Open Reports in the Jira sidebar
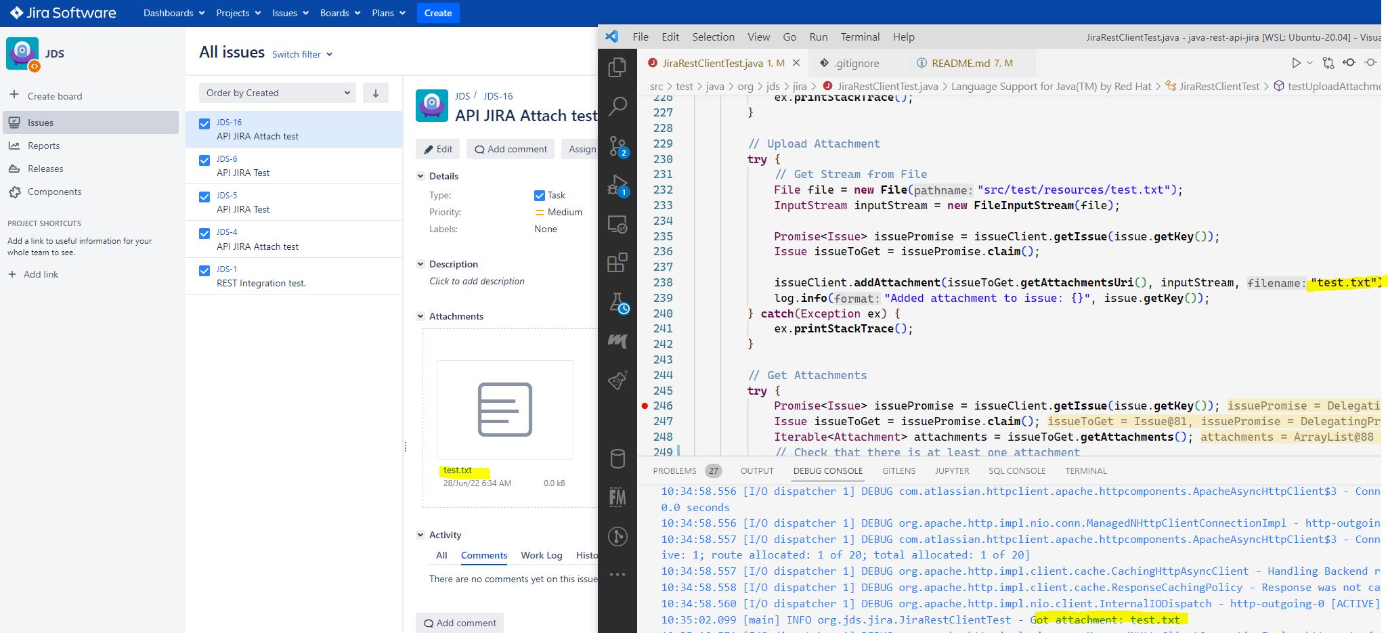Image resolution: width=1388 pixels, height=633 pixels. (43, 146)
